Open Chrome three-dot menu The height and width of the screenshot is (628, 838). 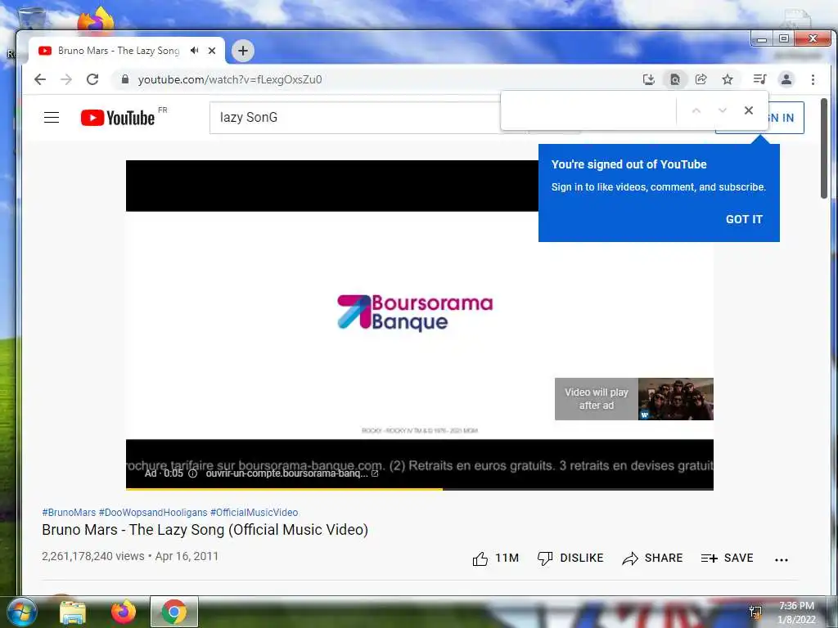click(813, 79)
